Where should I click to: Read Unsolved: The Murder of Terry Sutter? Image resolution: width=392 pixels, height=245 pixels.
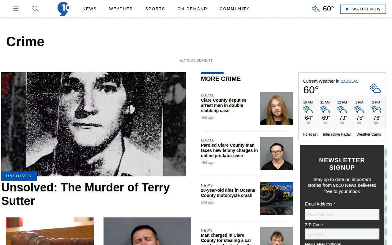point(85,194)
